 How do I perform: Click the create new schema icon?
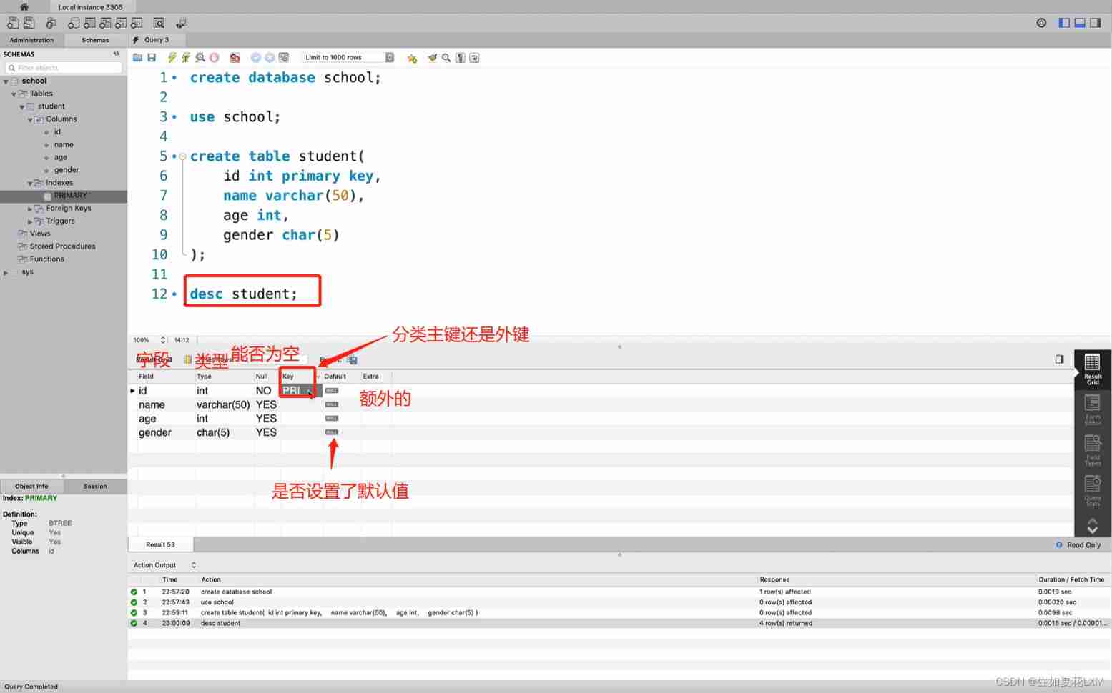[x=74, y=23]
